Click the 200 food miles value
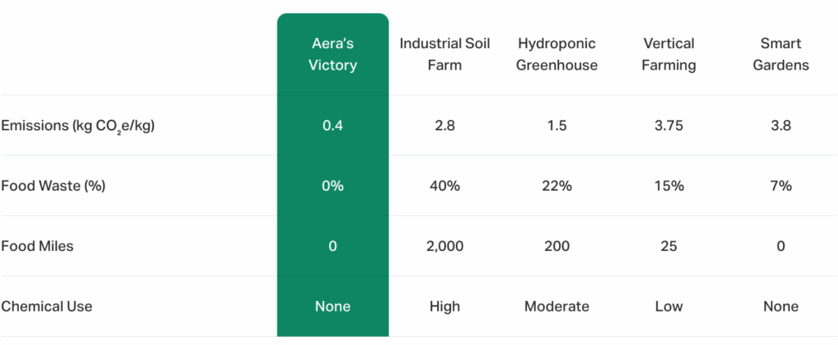Image resolution: width=838 pixels, height=345 pixels. tap(556, 246)
